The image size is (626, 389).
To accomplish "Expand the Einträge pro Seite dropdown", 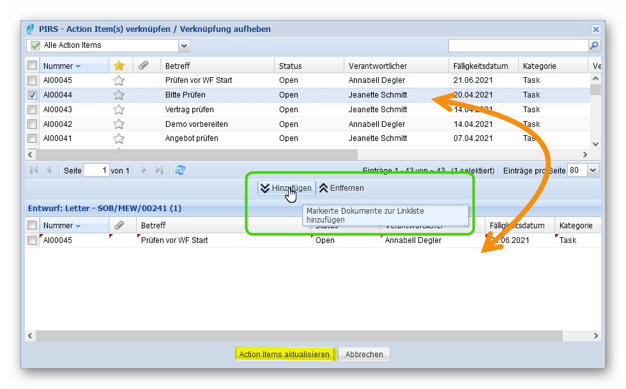I will coord(593,170).
